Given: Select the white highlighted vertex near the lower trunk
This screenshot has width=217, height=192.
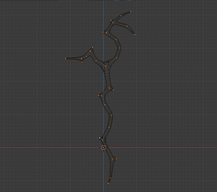Looking at the screenshot, I should pos(100,138).
